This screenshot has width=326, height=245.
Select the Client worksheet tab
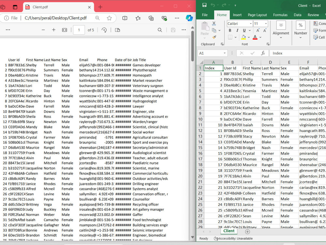(229, 231)
